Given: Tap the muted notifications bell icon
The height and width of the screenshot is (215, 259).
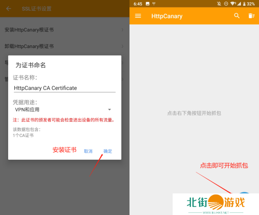Looking at the screenshot, I should 219,3.
